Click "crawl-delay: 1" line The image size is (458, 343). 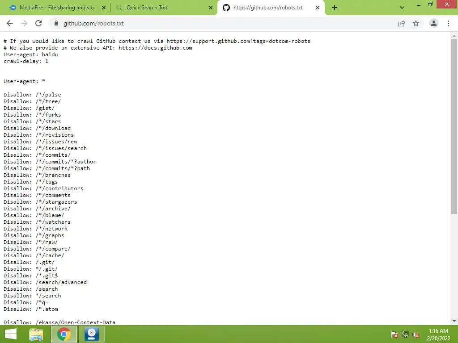point(25,61)
